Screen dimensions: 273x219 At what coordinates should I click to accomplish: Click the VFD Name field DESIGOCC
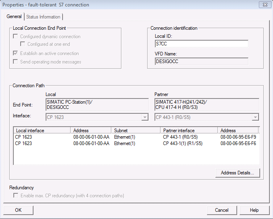[x=202, y=61]
